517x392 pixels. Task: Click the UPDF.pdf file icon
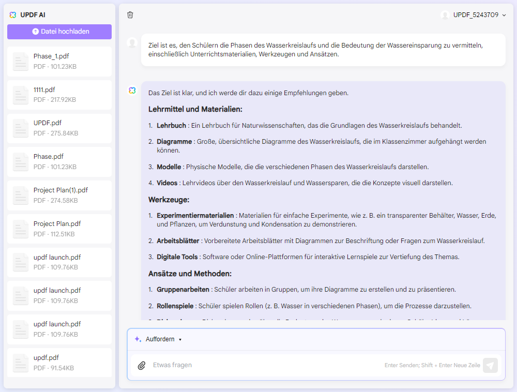coord(21,128)
